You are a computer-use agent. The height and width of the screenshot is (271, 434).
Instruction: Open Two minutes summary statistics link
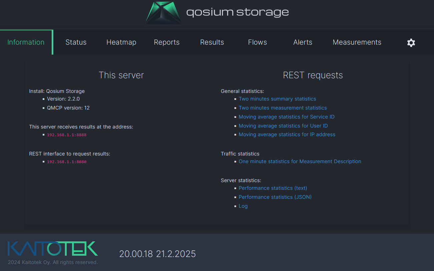point(277,99)
